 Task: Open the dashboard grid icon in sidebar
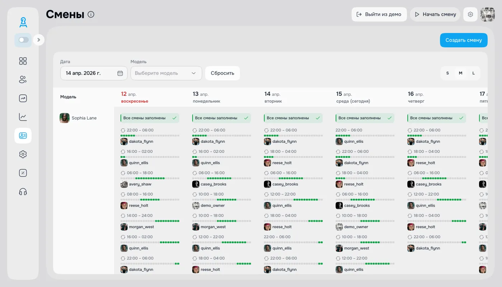[x=23, y=61]
